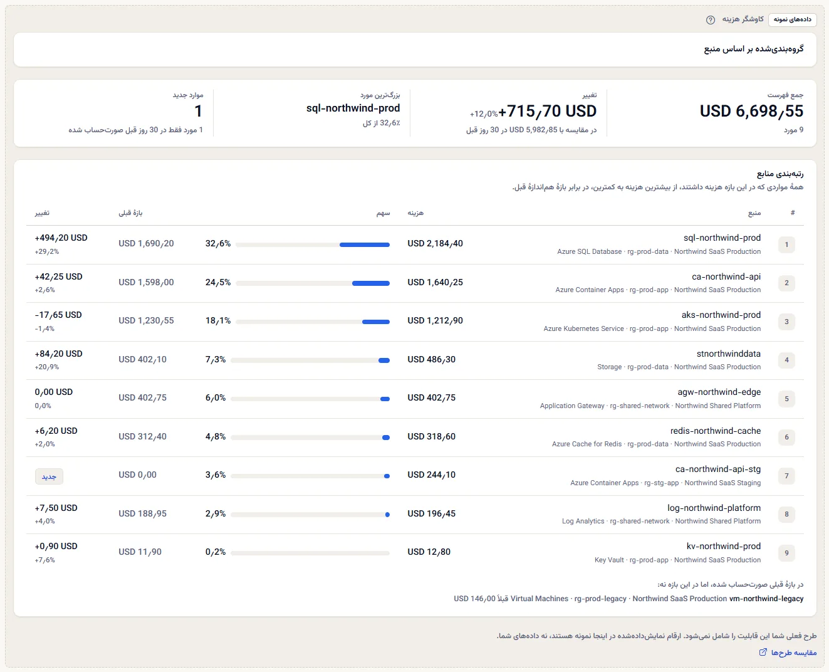Click the 18,1% share bar for aks-northwind-prod
Image resolution: width=829 pixels, height=672 pixels.
(x=313, y=322)
